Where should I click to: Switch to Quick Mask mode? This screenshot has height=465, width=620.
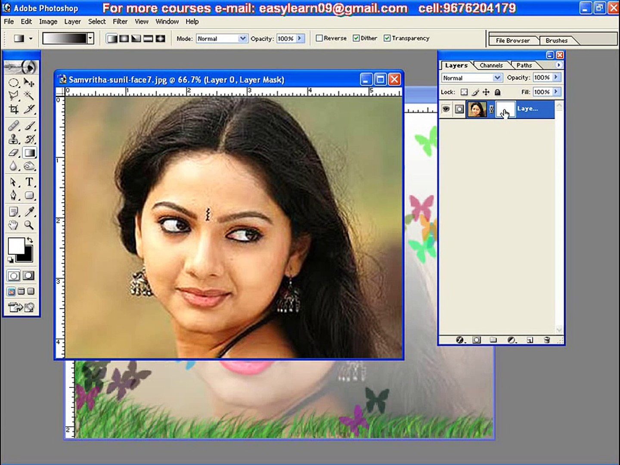coord(29,276)
